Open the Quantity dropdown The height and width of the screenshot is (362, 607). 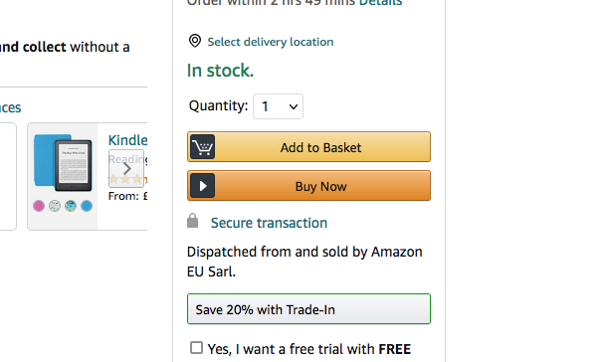pos(278,106)
